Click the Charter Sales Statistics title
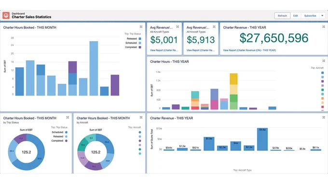Image resolution: width=328 pixels, height=184 pixels. 31,17
